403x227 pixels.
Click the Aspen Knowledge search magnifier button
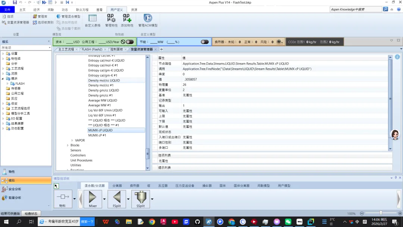385,9
